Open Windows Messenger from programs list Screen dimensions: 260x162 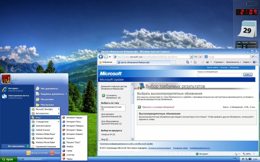pos(45,138)
